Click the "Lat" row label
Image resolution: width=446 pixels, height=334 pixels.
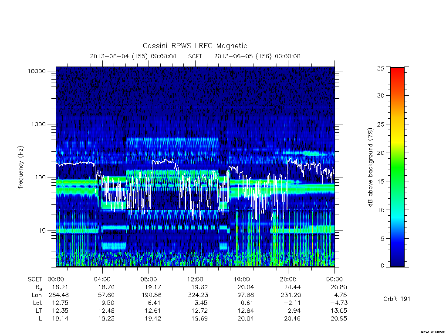click(37, 303)
